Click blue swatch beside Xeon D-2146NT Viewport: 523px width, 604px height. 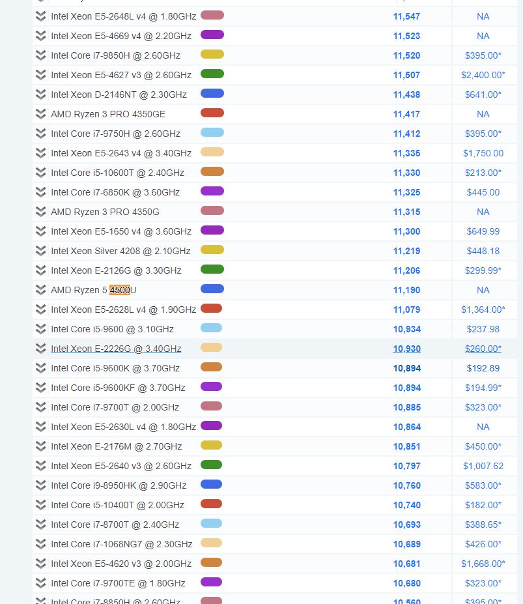click(212, 94)
